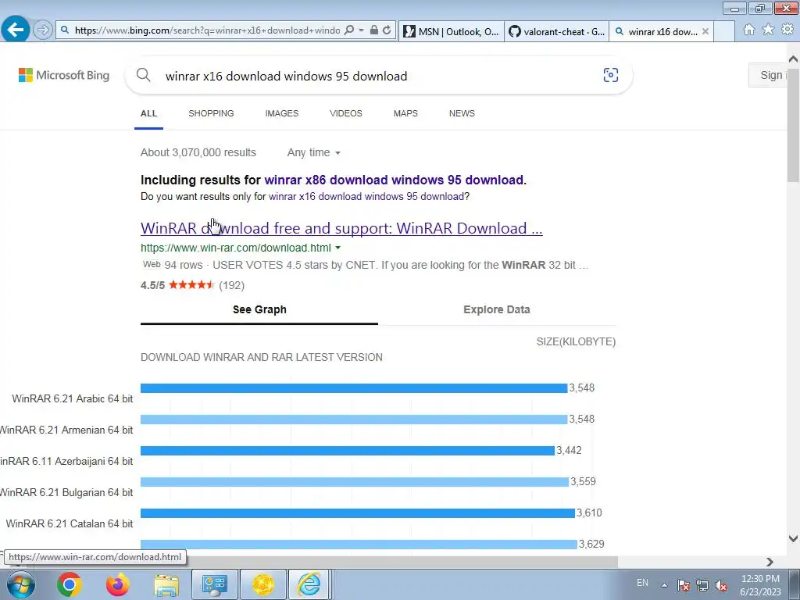This screenshot has width=800, height=600.
Task: Open the IMAGES results tab
Action: pos(281,113)
